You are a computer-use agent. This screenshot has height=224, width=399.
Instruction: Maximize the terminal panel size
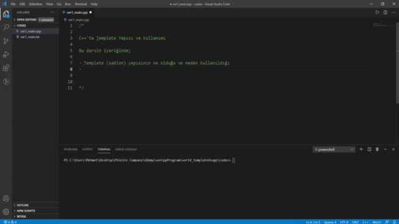tap(385, 149)
